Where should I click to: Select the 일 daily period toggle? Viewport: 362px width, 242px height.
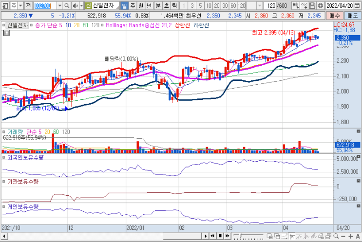pyautogui.click(x=124, y=5)
